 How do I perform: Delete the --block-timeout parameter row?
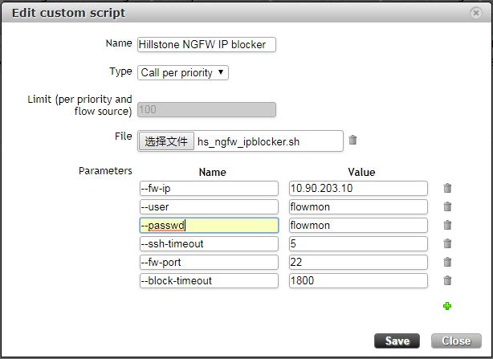tap(448, 280)
